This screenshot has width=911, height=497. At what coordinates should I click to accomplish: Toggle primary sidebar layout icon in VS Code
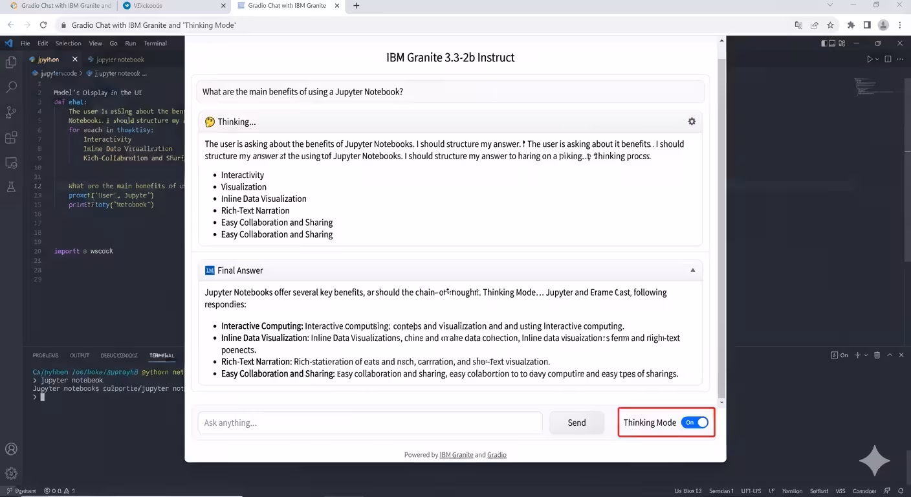pyautogui.click(x=825, y=43)
